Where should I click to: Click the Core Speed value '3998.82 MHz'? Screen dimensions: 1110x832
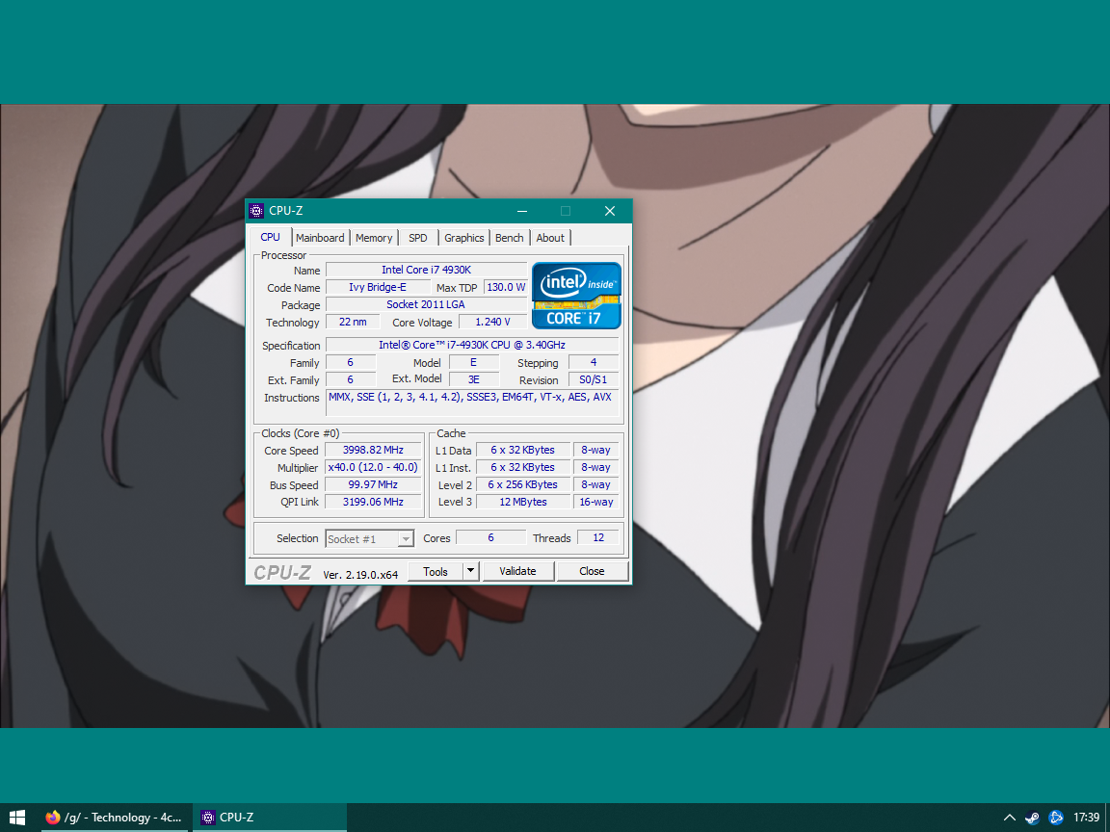tap(373, 450)
